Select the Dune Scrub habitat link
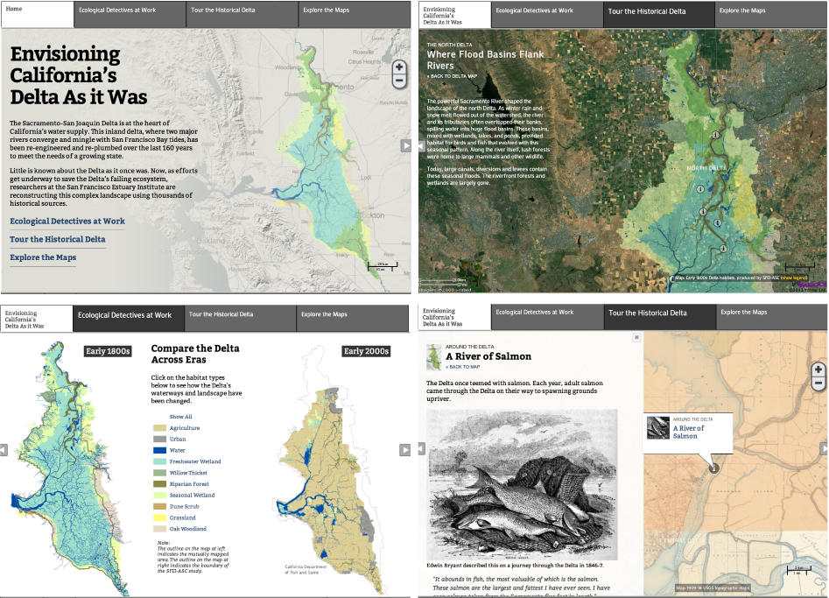 (184, 507)
